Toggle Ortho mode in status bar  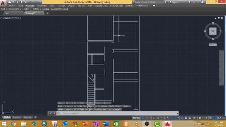[x=154, y=118]
